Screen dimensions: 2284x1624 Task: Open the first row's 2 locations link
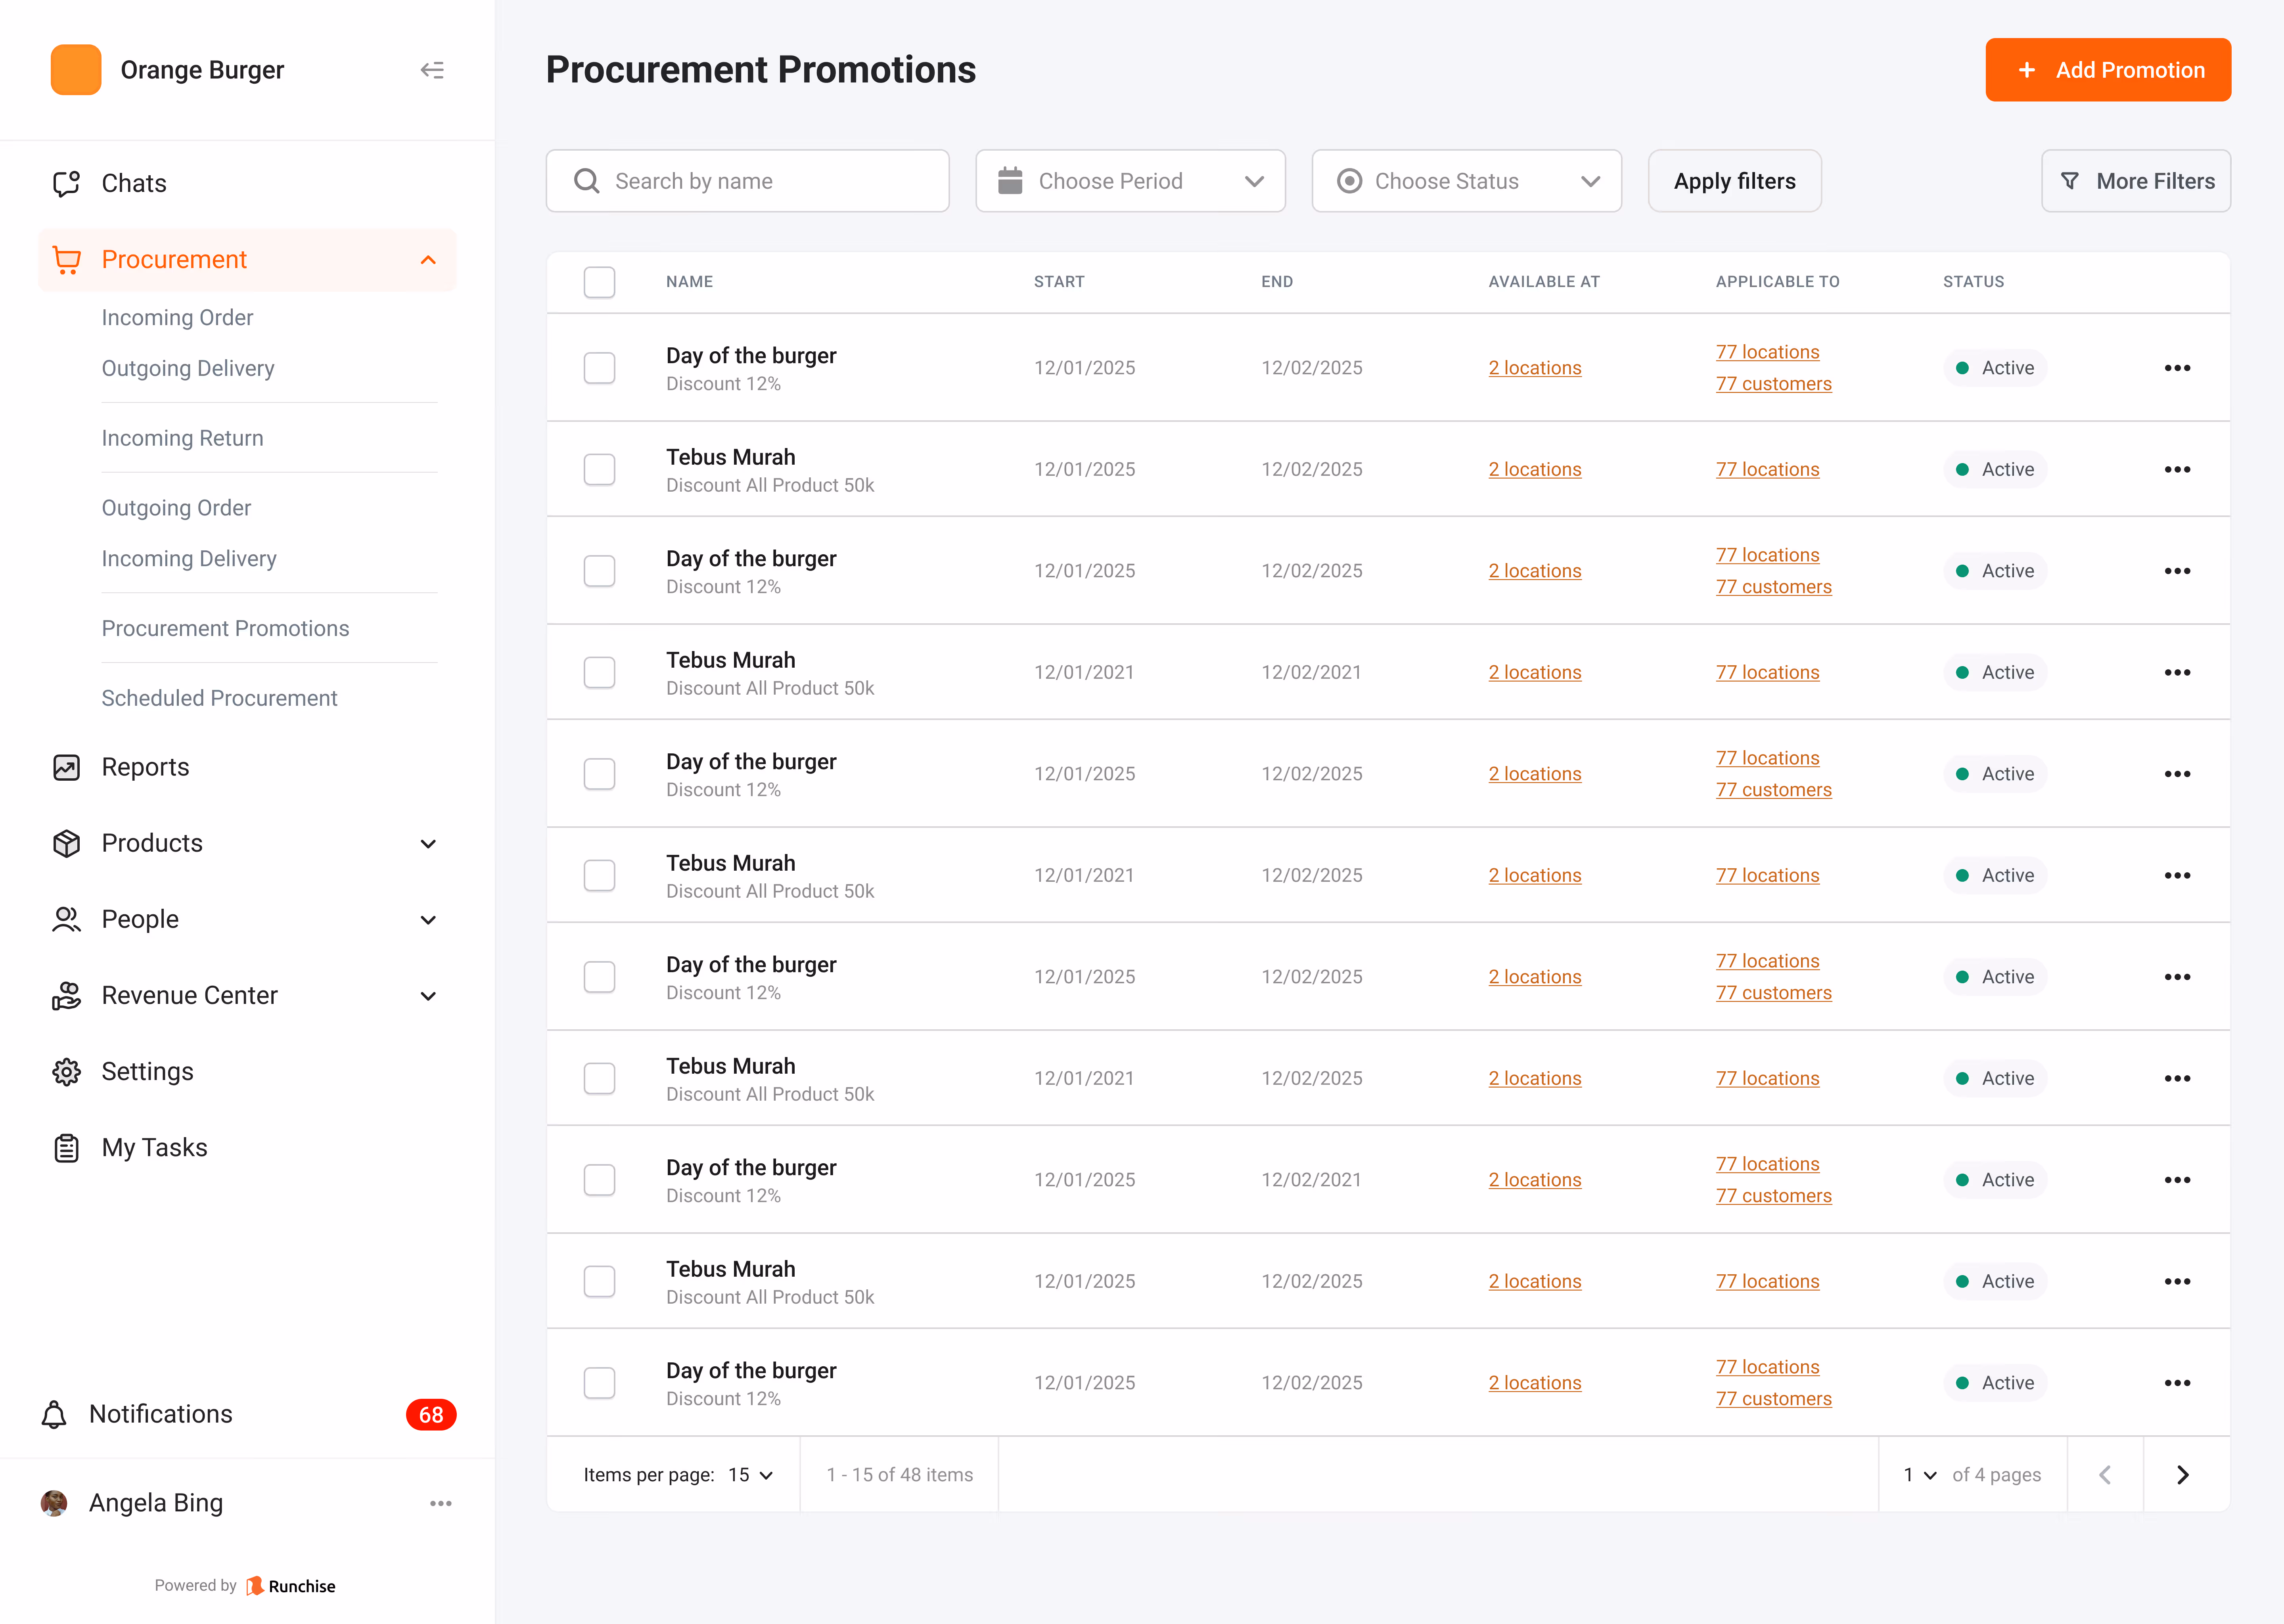click(x=1535, y=368)
